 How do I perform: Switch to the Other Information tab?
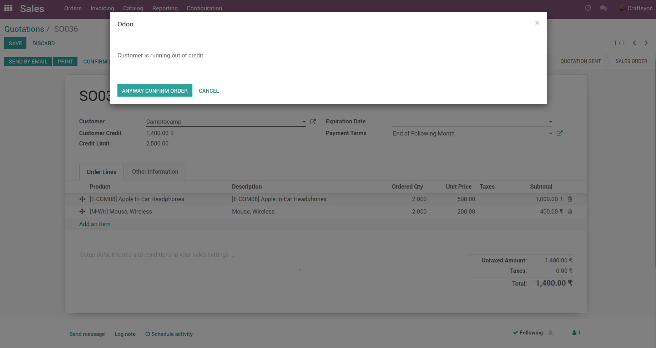click(155, 172)
